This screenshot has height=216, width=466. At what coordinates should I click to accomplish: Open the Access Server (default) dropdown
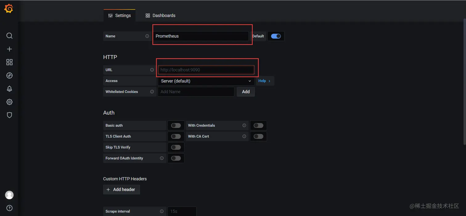pos(206,81)
